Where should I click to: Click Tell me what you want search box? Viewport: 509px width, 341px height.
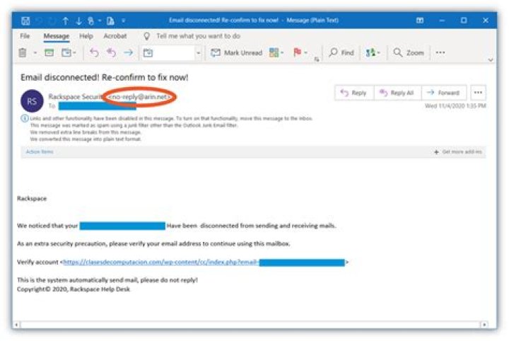[x=198, y=36]
